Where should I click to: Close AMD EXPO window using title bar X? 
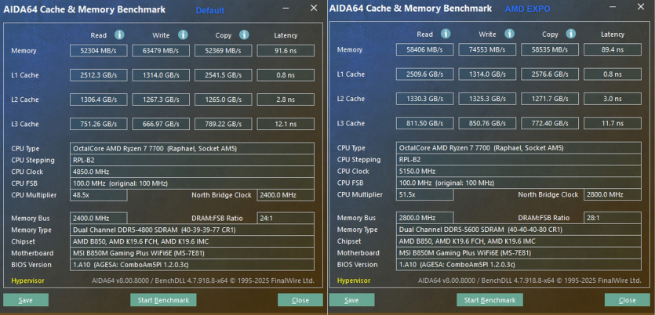[640, 8]
